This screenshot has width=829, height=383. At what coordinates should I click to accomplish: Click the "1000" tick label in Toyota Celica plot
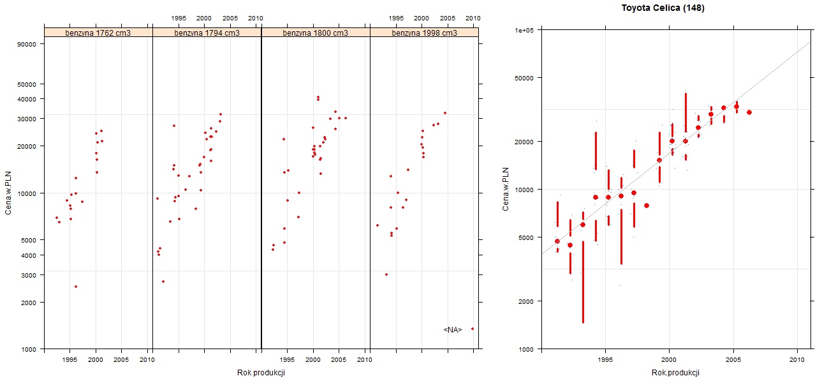(526, 349)
